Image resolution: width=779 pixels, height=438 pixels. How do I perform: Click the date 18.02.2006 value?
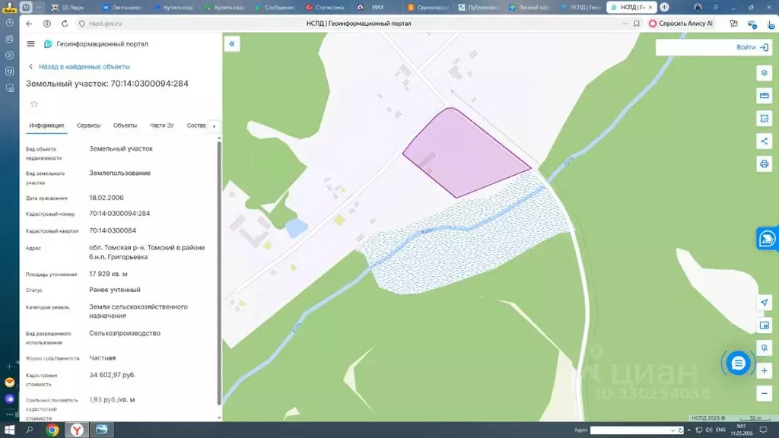107,198
